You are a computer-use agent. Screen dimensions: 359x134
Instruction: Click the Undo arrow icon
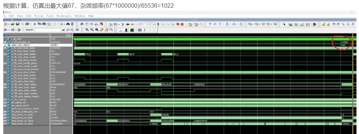pos(49,24)
